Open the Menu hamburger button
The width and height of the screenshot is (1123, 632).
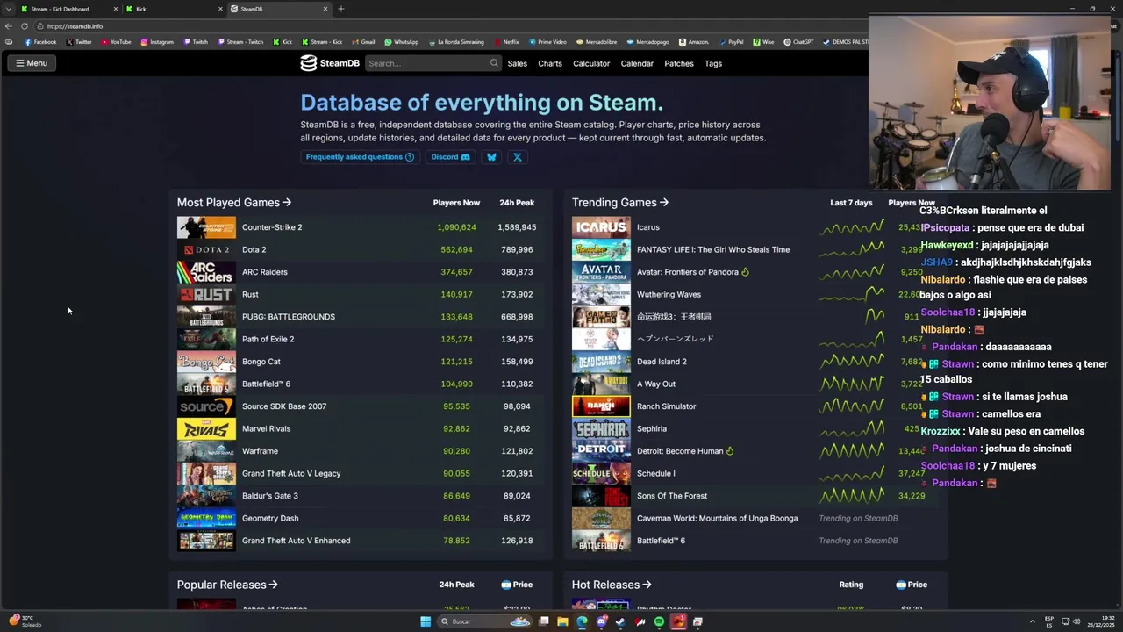pos(31,63)
